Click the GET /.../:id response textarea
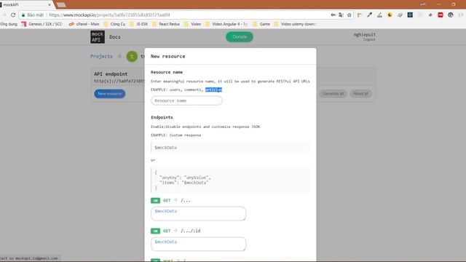 [x=198, y=244]
